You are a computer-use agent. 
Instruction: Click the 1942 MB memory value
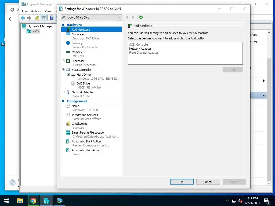78,56
